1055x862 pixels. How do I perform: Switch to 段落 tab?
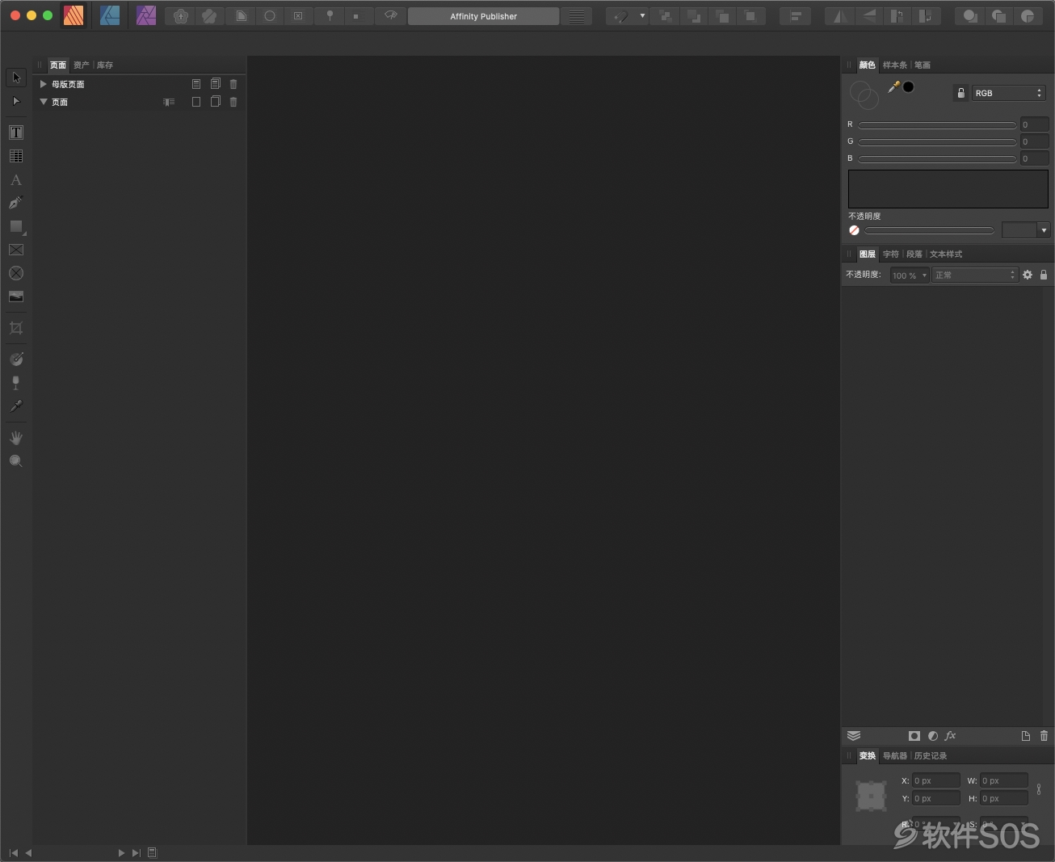click(x=914, y=254)
